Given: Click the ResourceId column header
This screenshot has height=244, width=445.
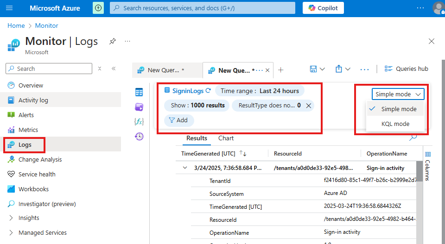Looking at the screenshot, I should click(288, 154).
